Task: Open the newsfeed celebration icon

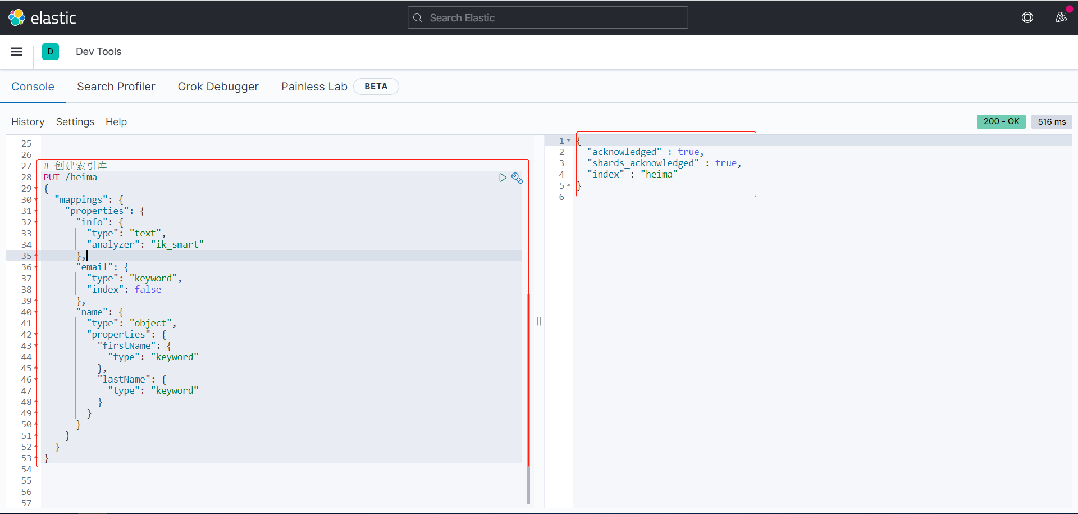Action: click(x=1061, y=17)
